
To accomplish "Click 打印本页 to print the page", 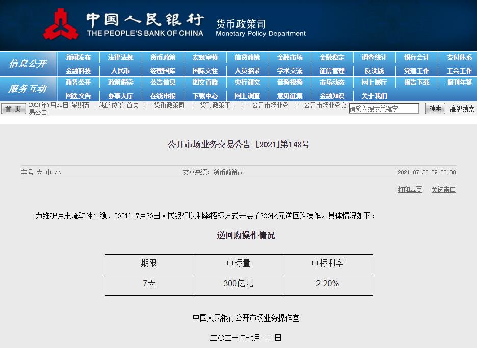I will 410,190.
